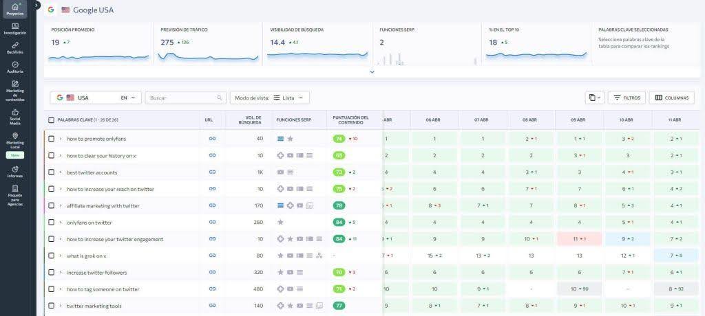Check the best twitter accounts row
The image size is (705, 316).
pos(51,172)
